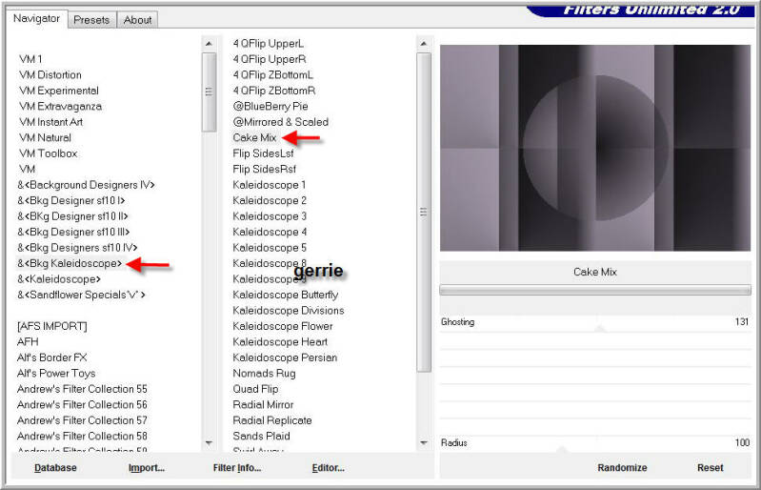Image resolution: width=761 pixels, height=490 pixels.
Task: Choose Kaleidoscope Flower filter
Action: coord(283,326)
